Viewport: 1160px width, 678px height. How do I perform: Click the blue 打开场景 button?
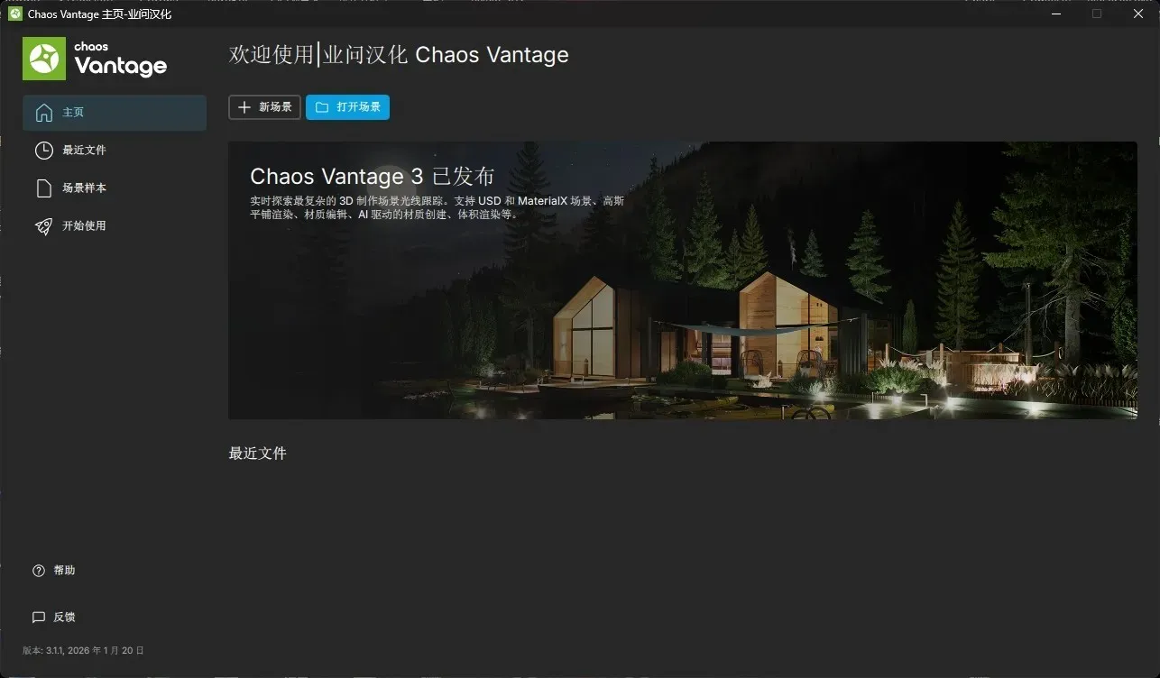coord(347,107)
